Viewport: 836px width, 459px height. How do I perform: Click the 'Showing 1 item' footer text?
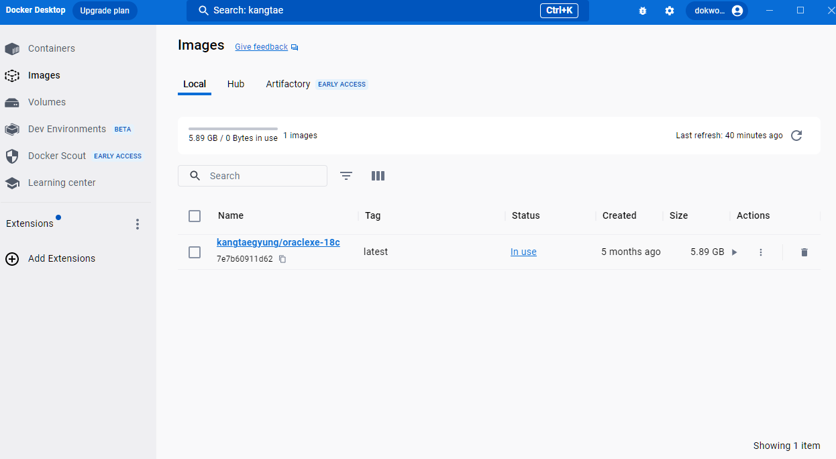pyautogui.click(x=786, y=446)
